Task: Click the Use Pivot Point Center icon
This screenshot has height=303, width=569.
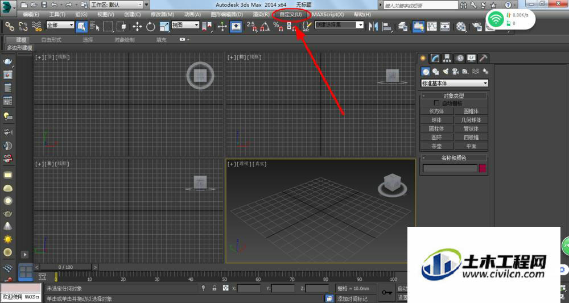Action: [x=207, y=27]
